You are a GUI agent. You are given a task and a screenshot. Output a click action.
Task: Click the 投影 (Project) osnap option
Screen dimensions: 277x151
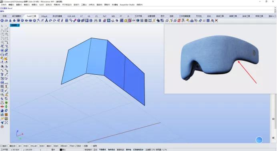pos(86,146)
